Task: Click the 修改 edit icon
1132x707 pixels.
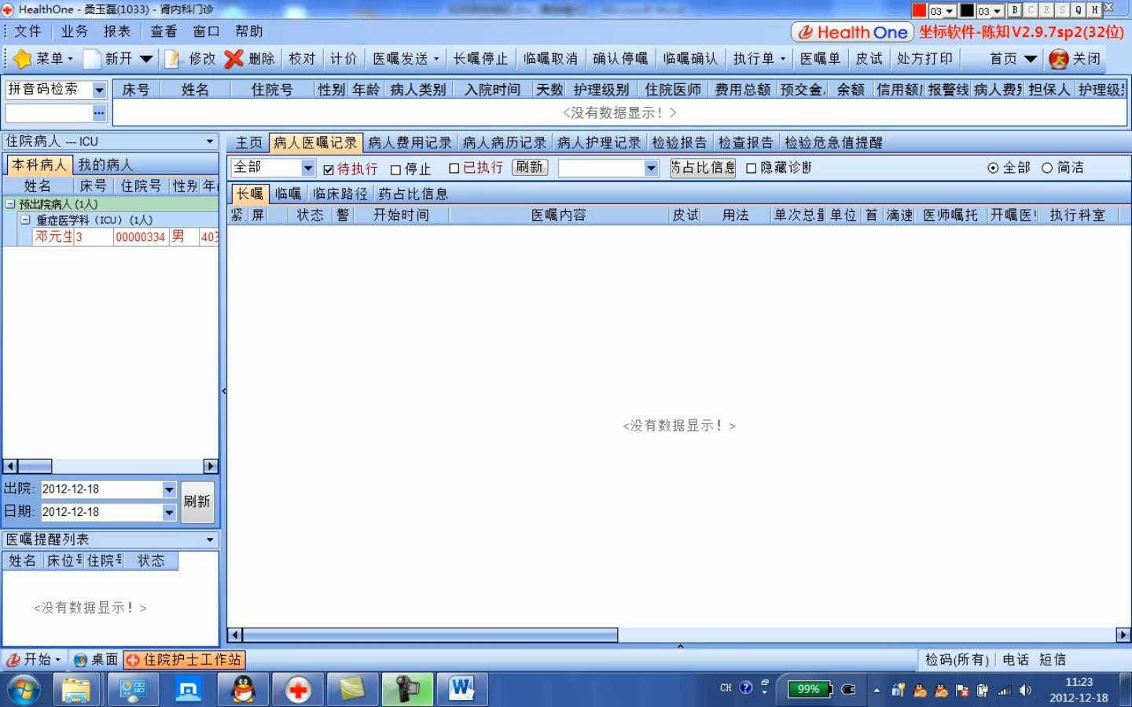Action: 172,59
